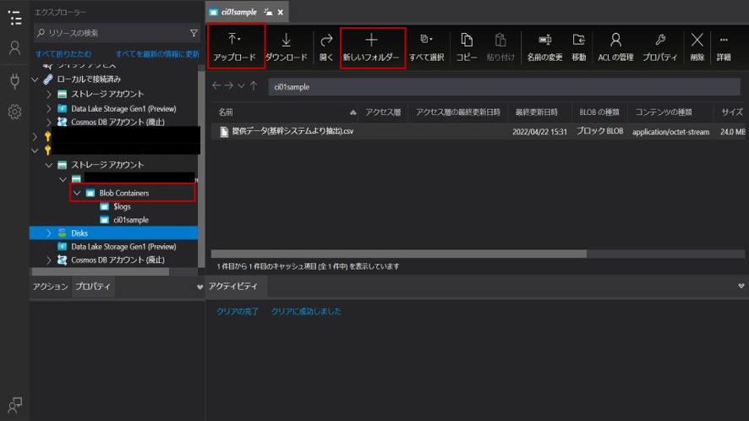Create a folder with 新しいフォルダー button
Screen dimensions: 749x421
point(371,46)
